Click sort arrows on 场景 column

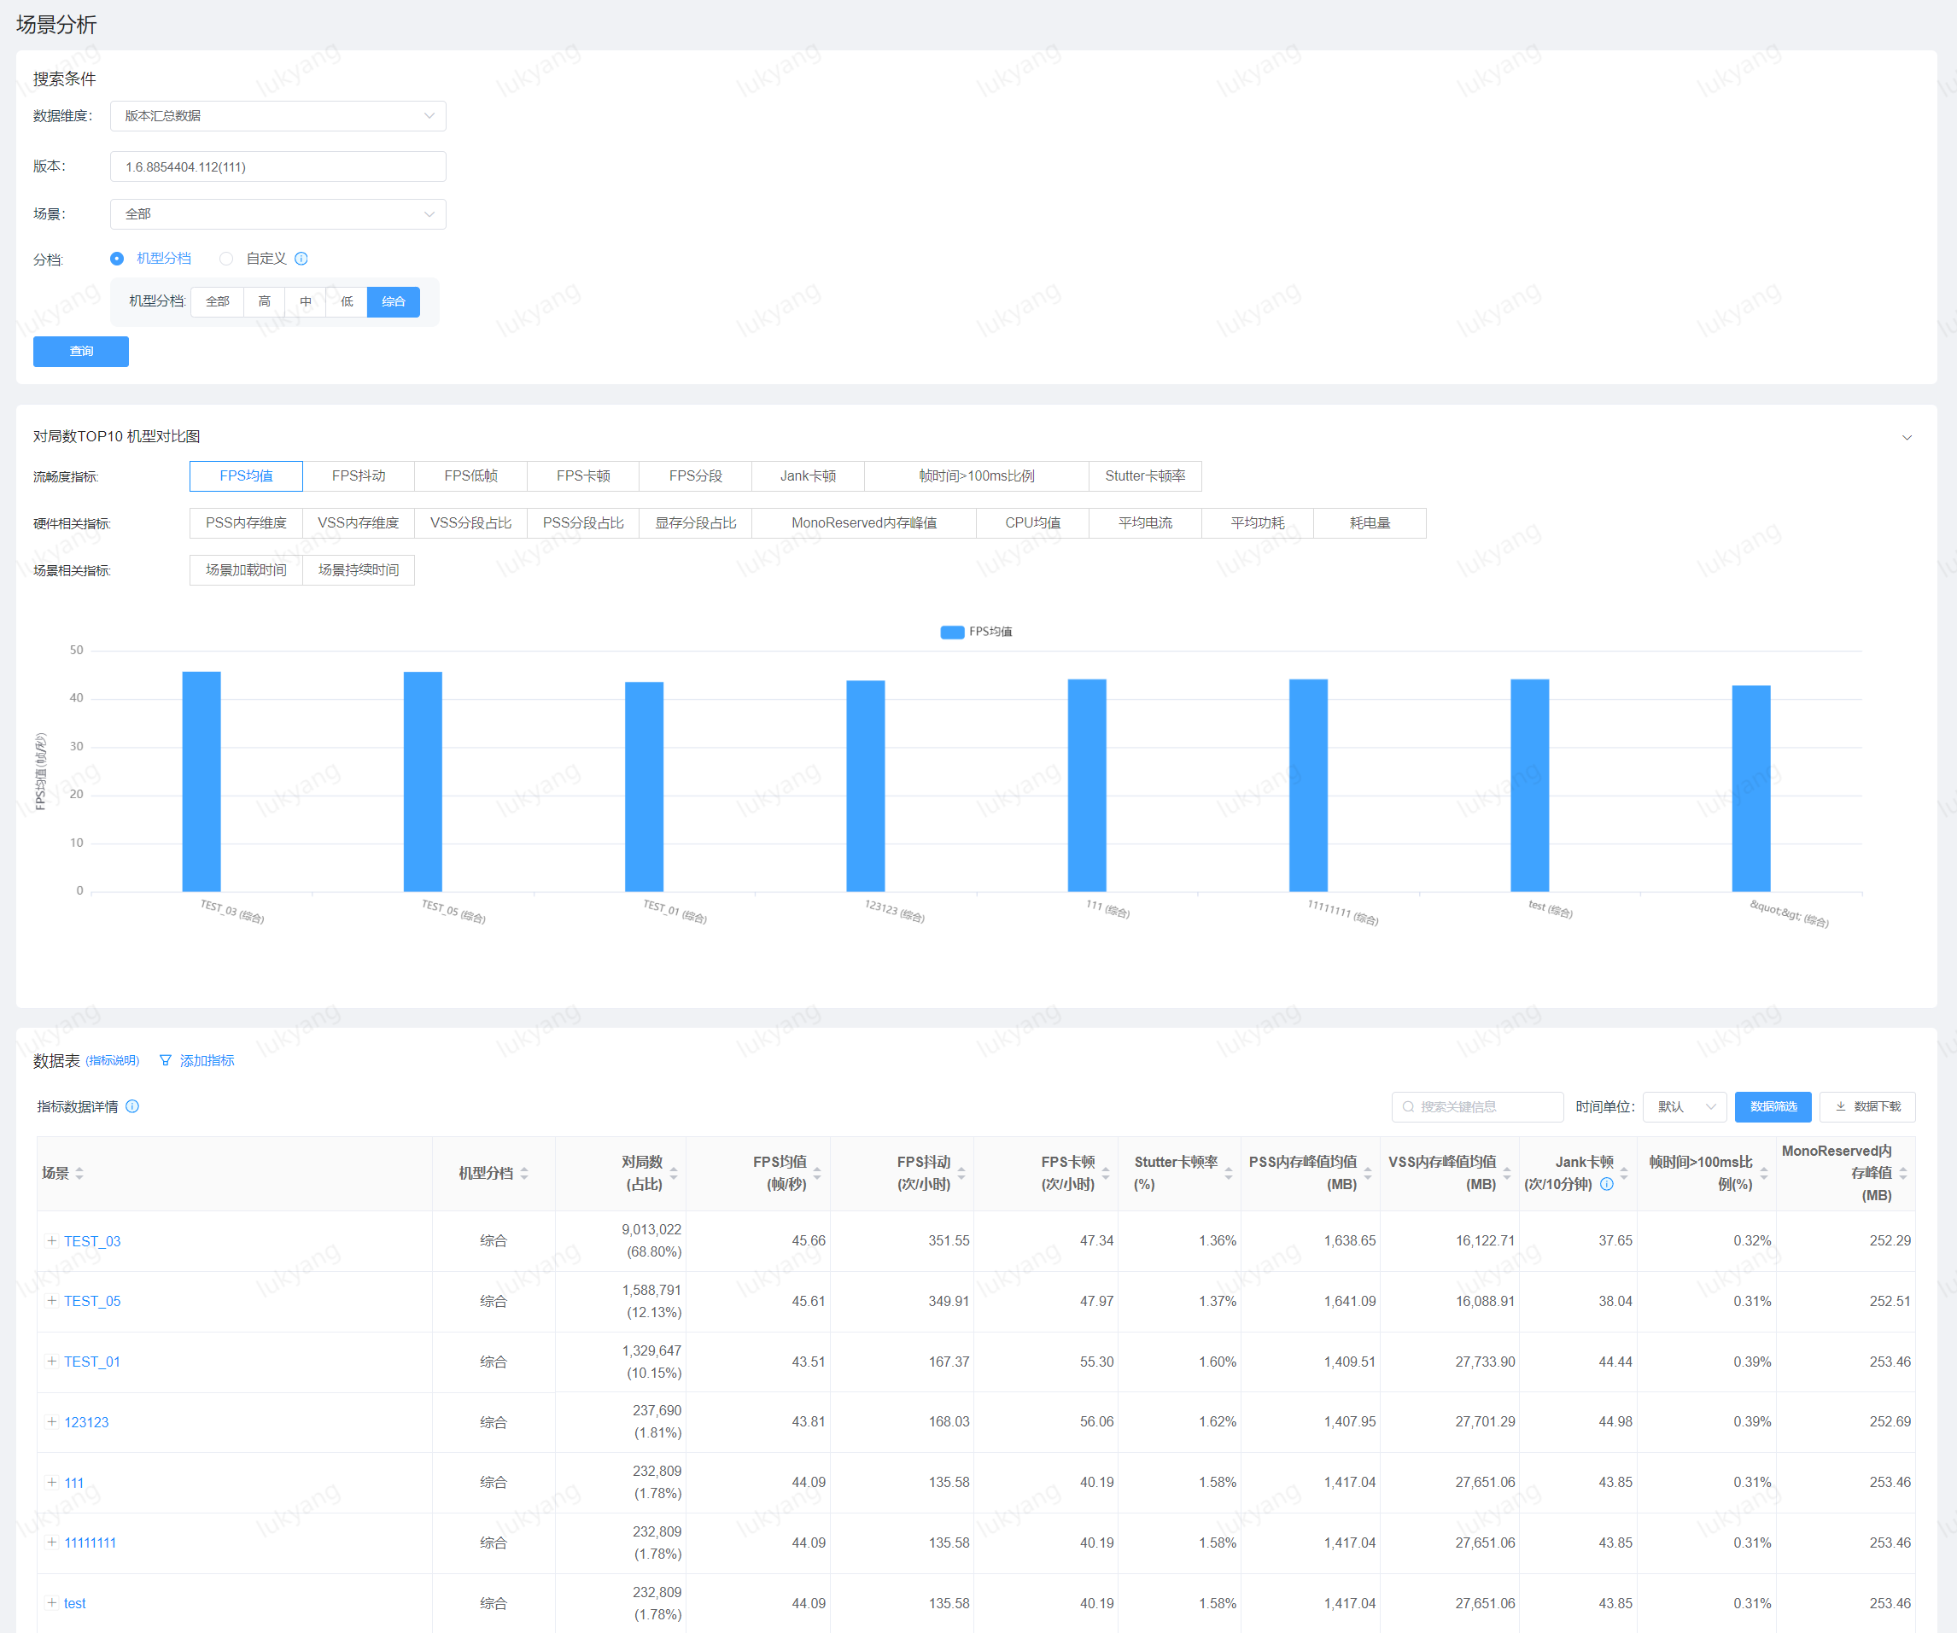[x=79, y=1173]
